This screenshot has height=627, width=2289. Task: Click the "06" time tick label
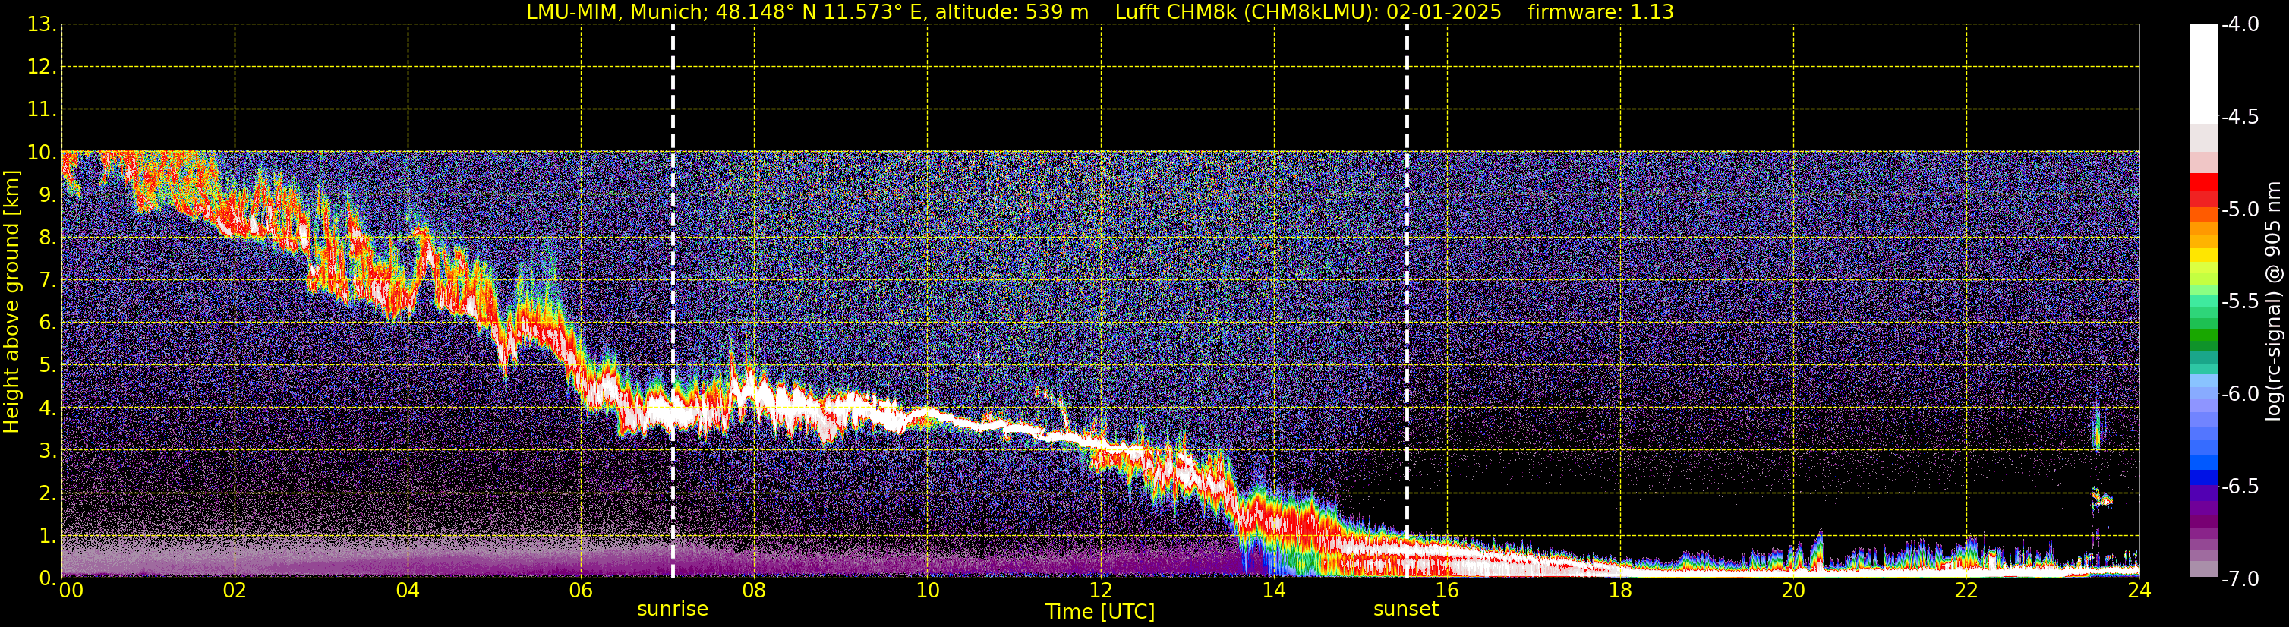click(581, 591)
